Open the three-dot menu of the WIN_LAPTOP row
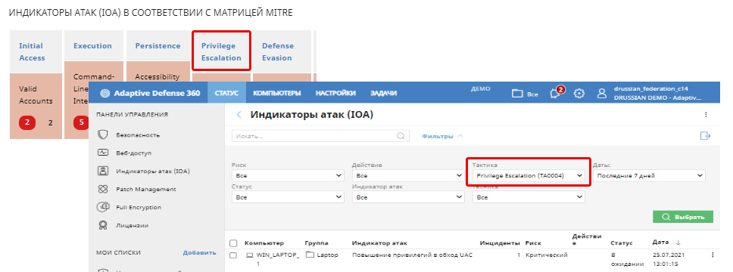Screen dimensions: 733x272 [713, 255]
